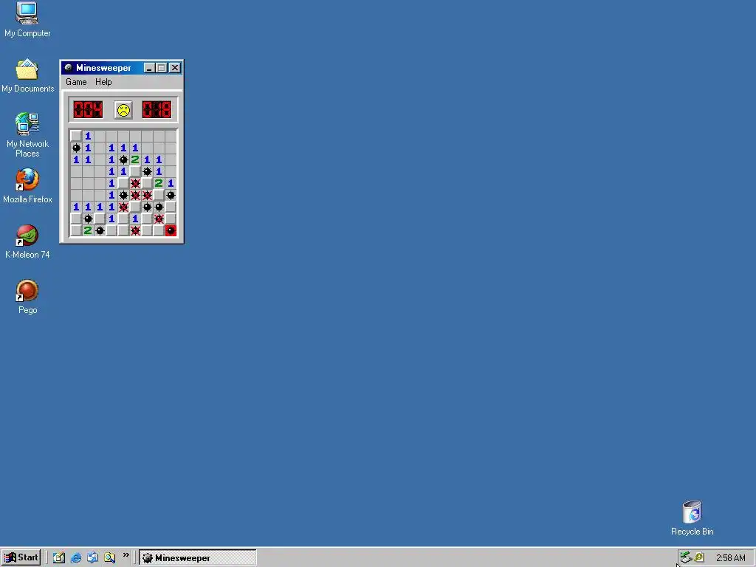This screenshot has height=567, width=756.
Task: Click the mine in the board's leftmost column
Action: (x=76, y=148)
